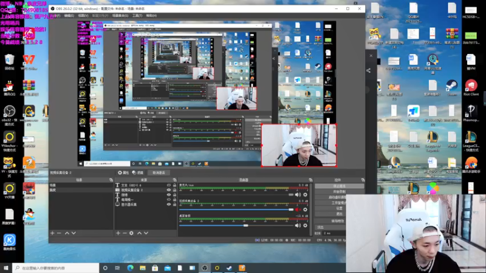Open the 配置文件(P) menu in OBS
486x273 pixels.
(100, 16)
